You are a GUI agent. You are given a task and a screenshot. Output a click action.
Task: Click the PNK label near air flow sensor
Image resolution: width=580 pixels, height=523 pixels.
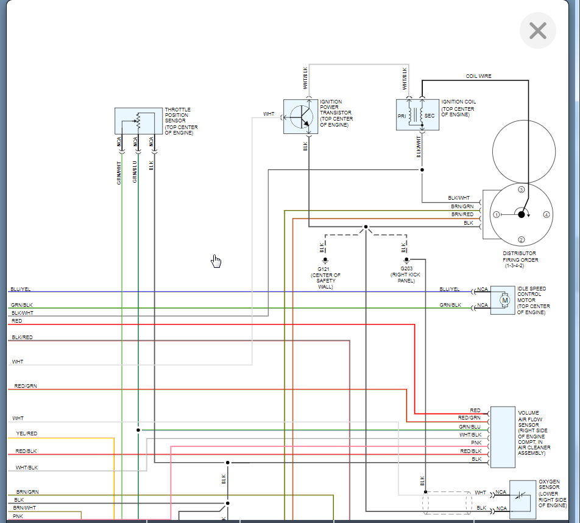[476, 443]
